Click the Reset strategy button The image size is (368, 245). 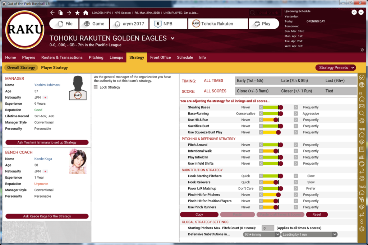(317, 214)
